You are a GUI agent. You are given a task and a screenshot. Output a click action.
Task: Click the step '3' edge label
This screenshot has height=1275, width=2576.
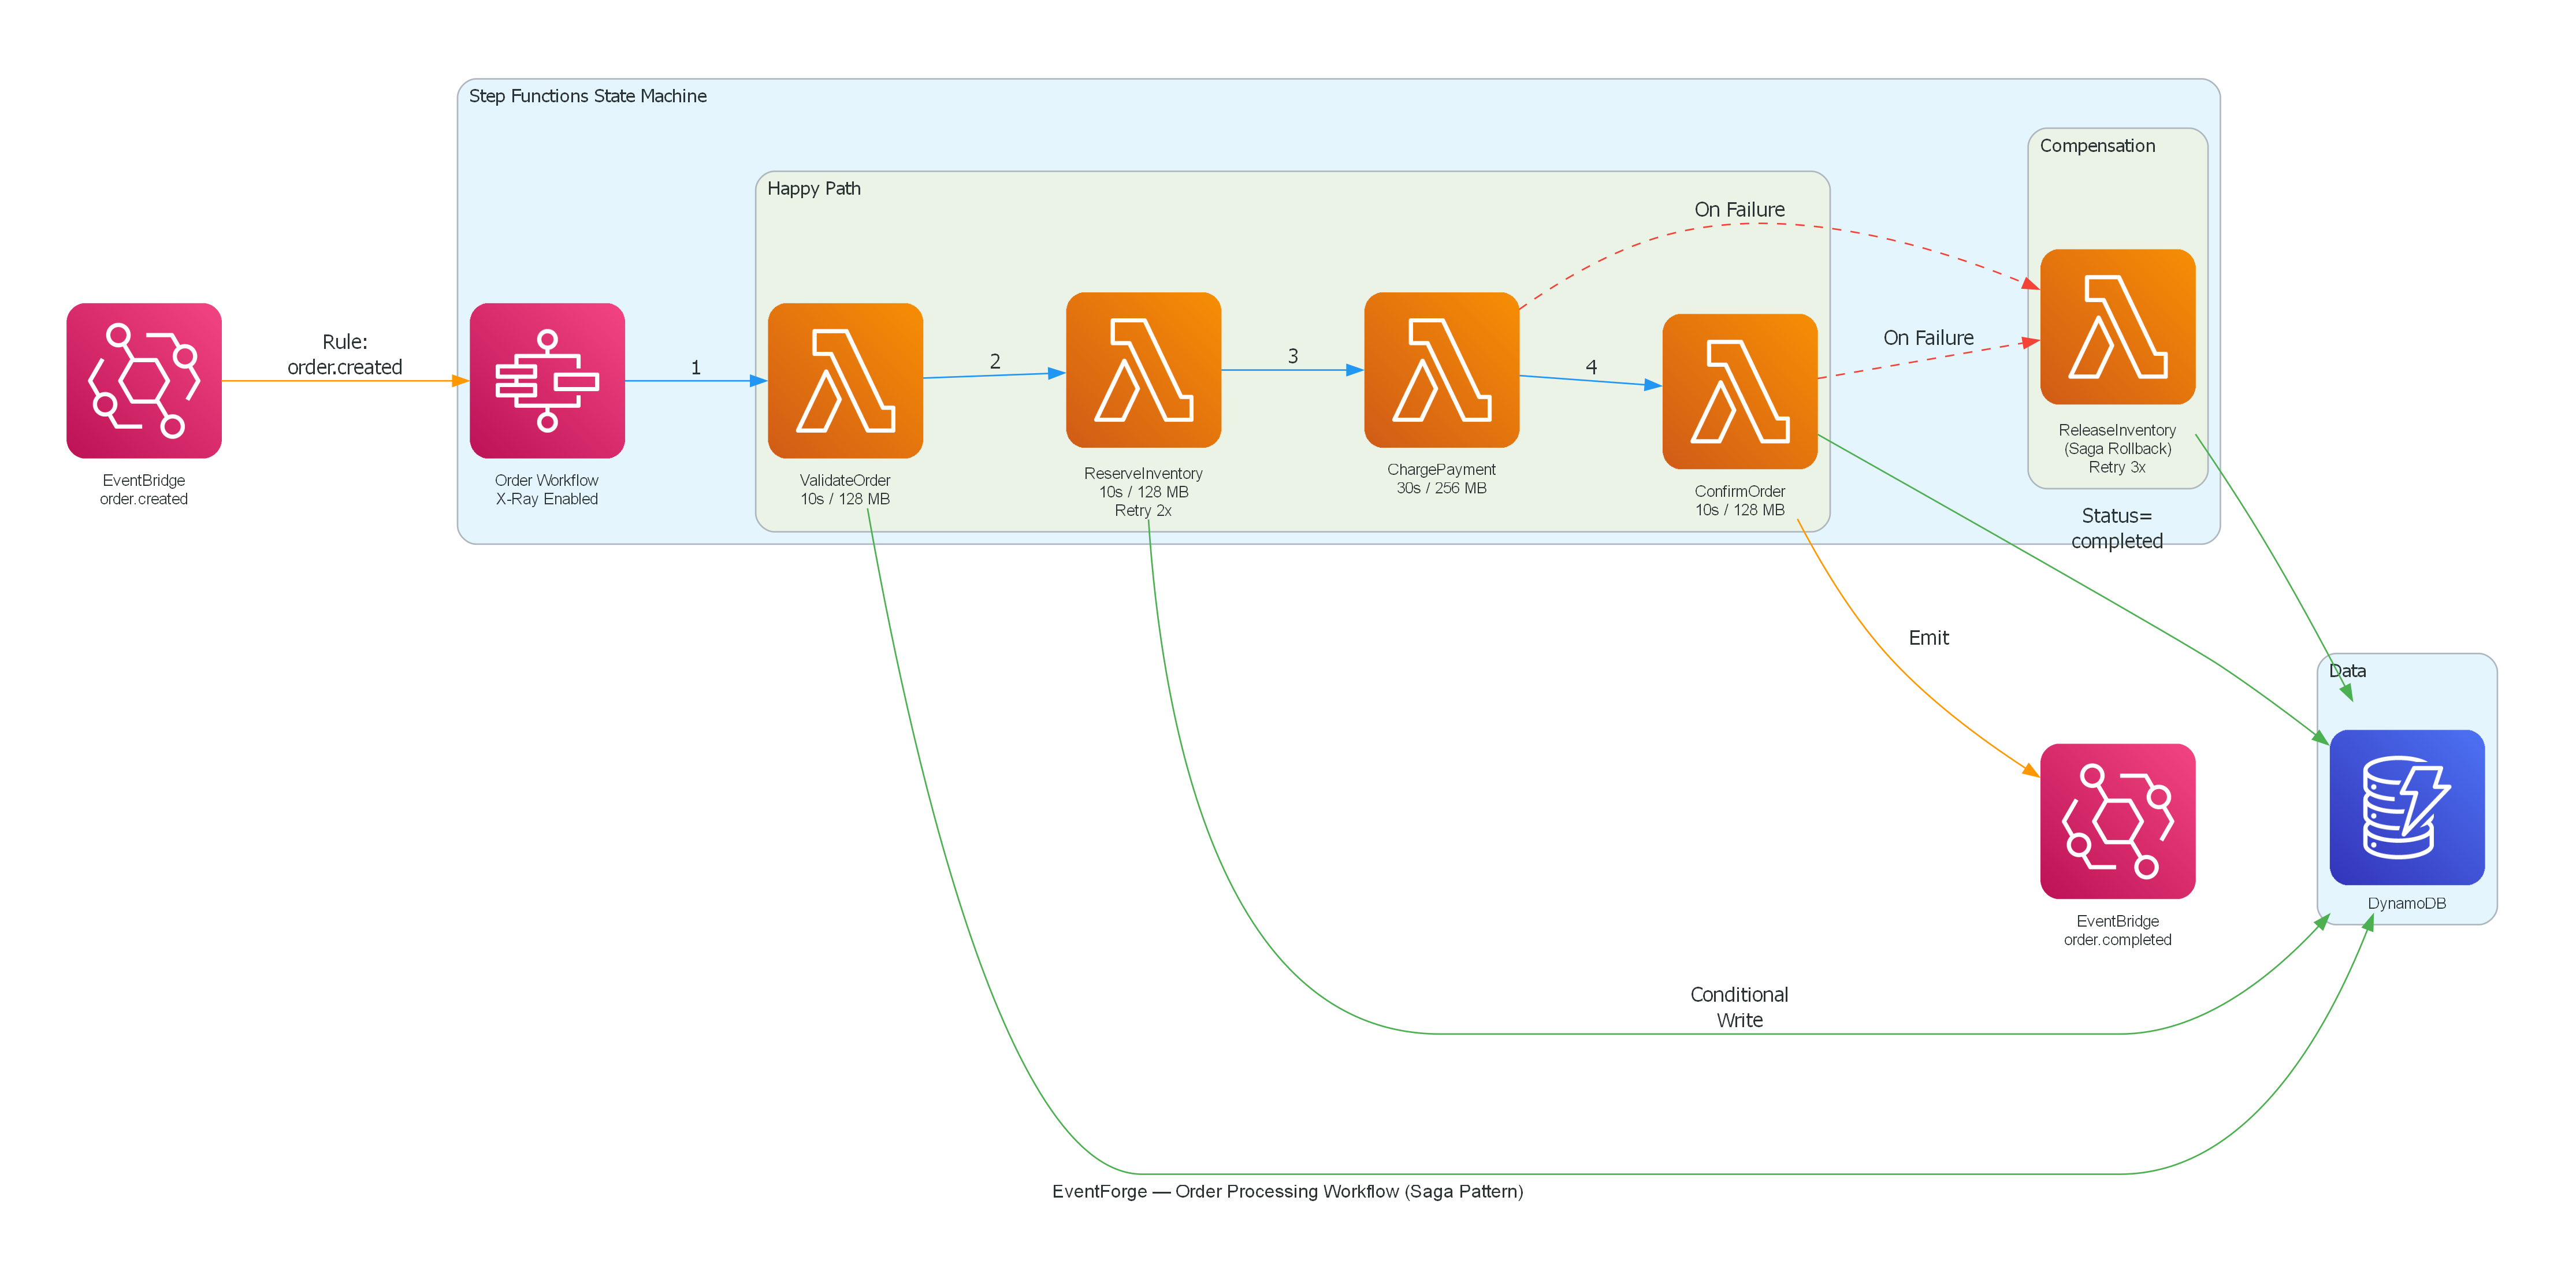(x=1293, y=356)
